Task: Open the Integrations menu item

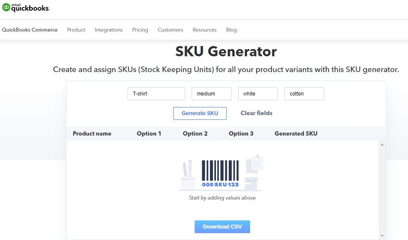Action: [x=108, y=30]
